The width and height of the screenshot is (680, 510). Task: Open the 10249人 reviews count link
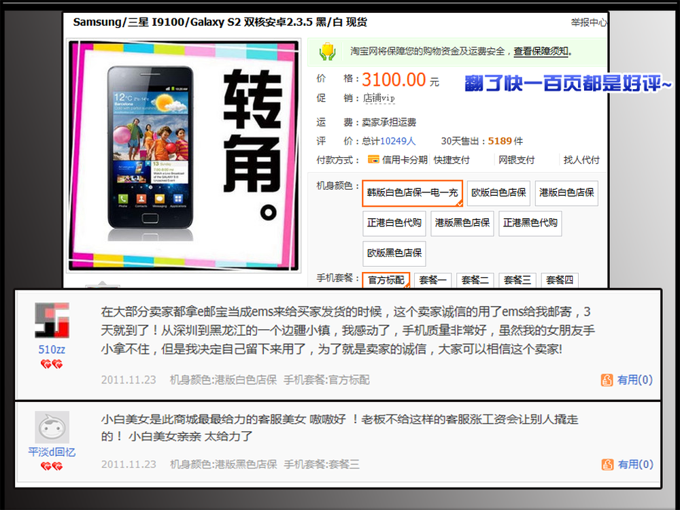click(398, 141)
